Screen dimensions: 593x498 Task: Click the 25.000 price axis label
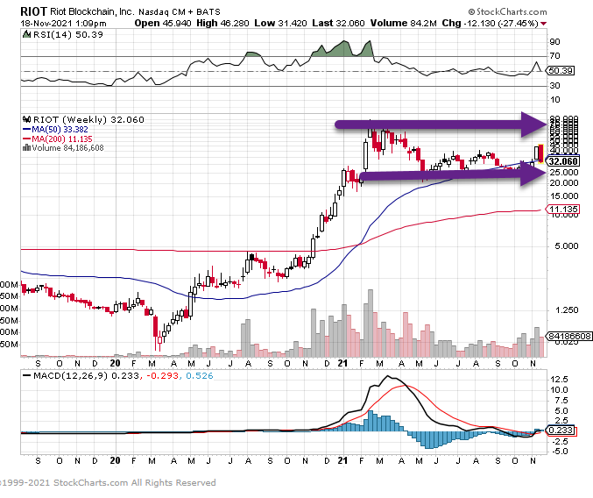(564, 172)
